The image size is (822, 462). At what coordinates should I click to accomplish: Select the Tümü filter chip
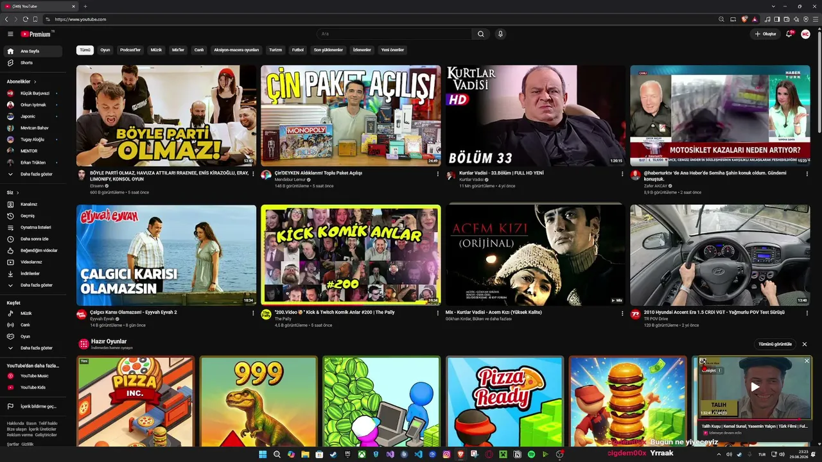(x=85, y=50)
